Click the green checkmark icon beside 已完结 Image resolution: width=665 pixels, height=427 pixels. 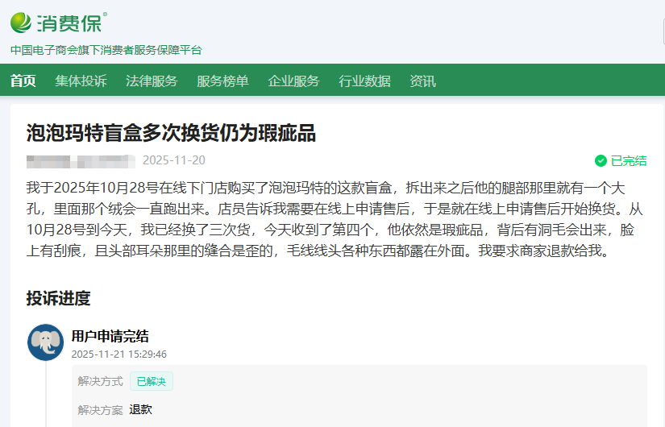pyautogui.click(x=601, y=160)
